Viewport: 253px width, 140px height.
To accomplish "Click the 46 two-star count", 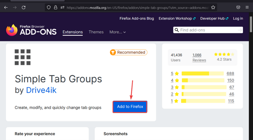I will coord(232,94).
